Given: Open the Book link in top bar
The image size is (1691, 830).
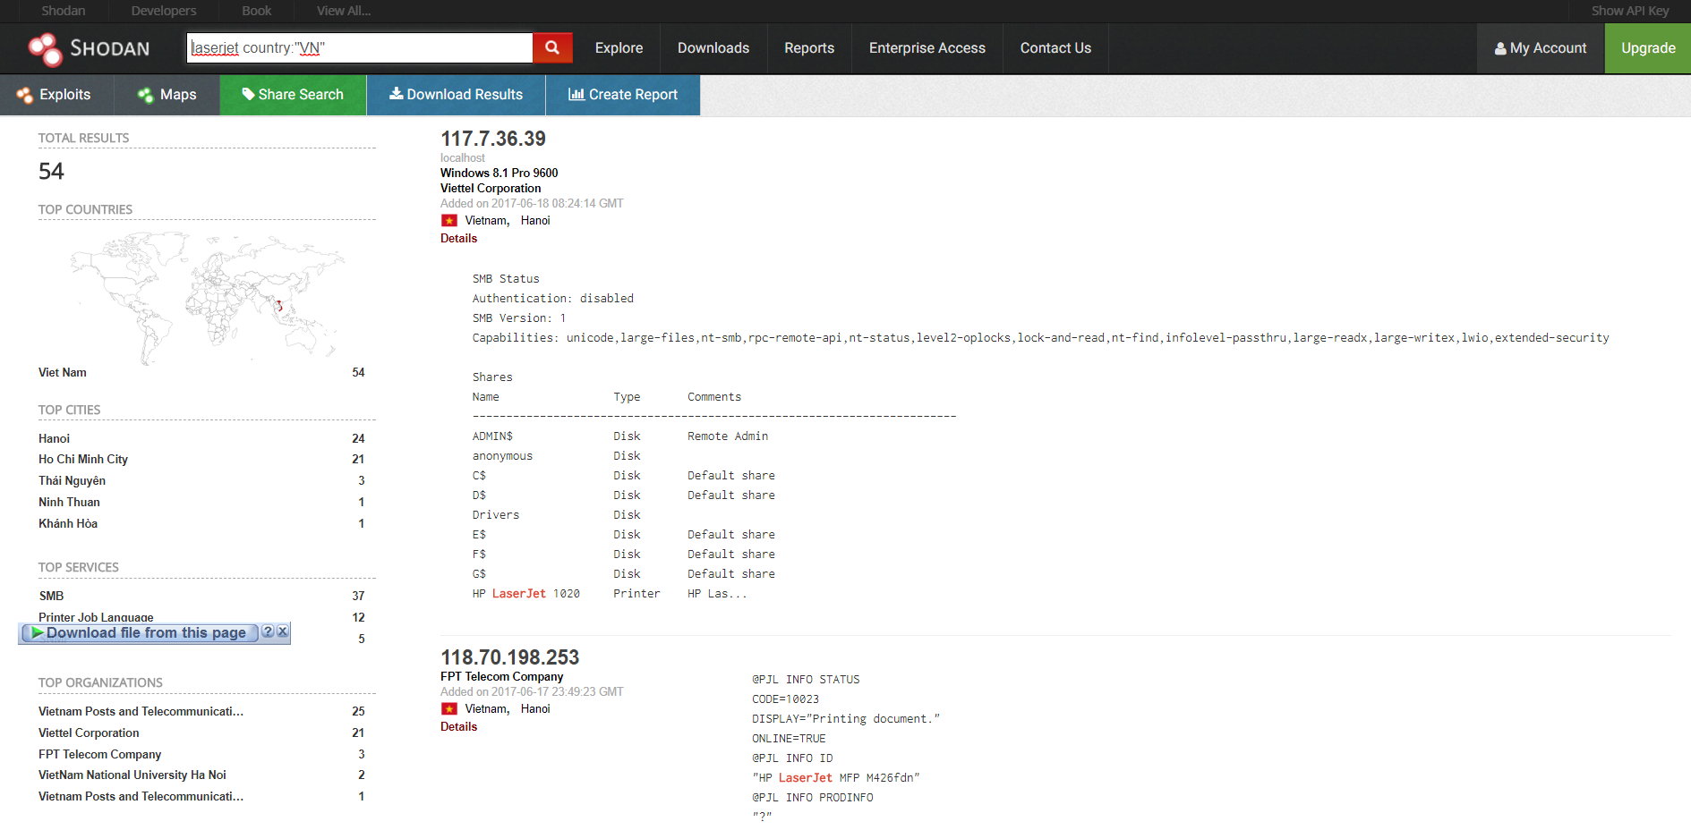Looking at the screenshot, I should click(x=257, y=11).
